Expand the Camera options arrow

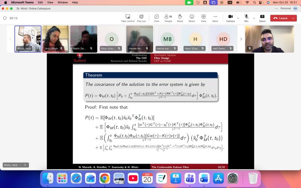238,18
